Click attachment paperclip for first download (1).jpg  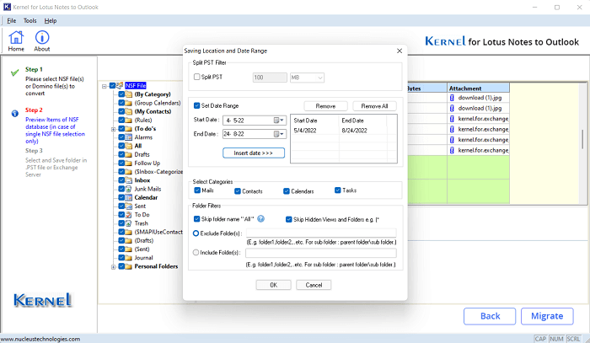(x=452, y=98)
